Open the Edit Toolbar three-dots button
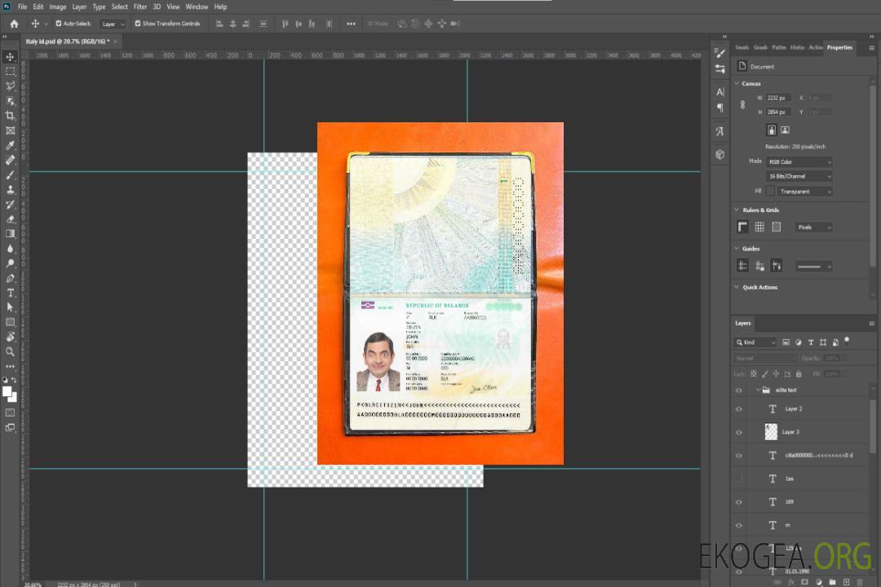Image resolution: width=881 pixels, height=587 pixels. coord(10,366)
